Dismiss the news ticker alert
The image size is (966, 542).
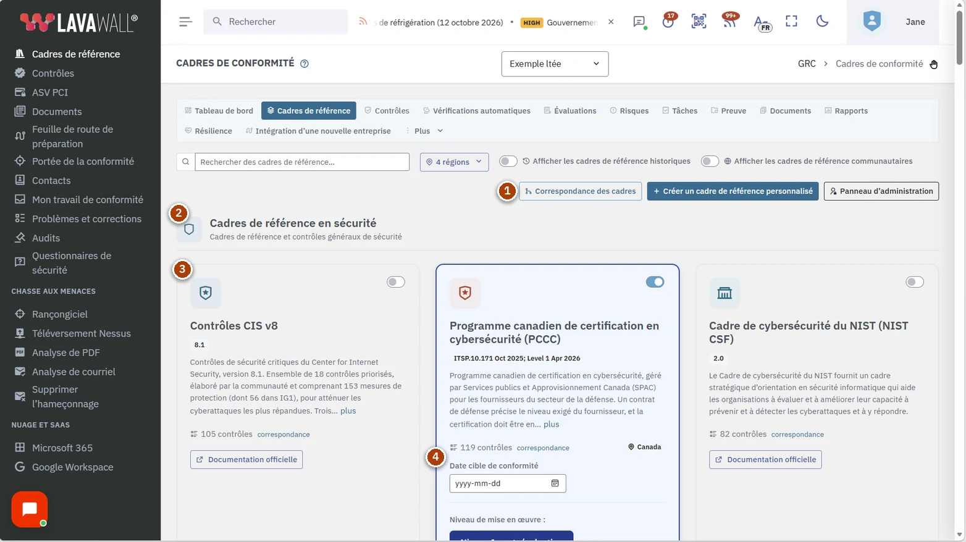[611, 22]
